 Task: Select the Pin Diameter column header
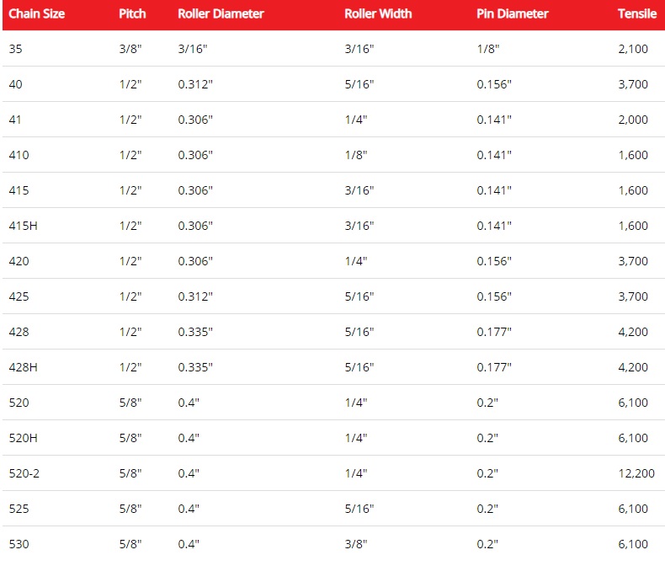pyautogui.click(x=512, y=14)
